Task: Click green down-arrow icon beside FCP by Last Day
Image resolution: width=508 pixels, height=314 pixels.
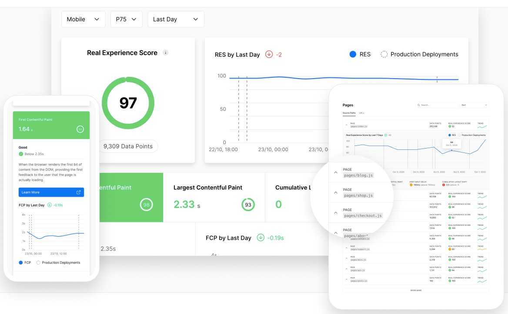Action: (x=261, y=237)
